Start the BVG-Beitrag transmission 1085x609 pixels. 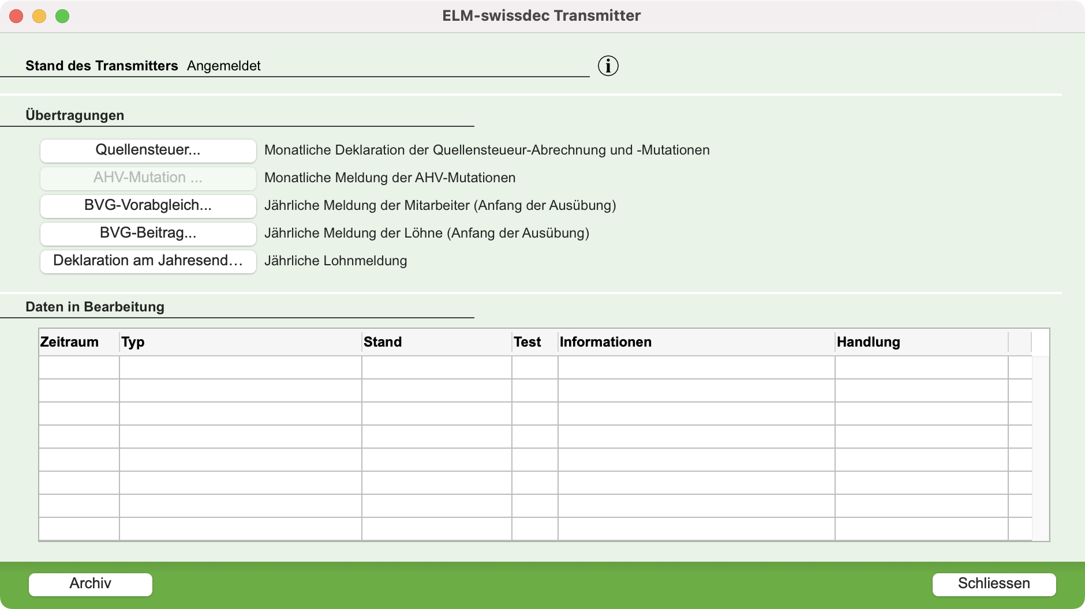tap(148, 233)
